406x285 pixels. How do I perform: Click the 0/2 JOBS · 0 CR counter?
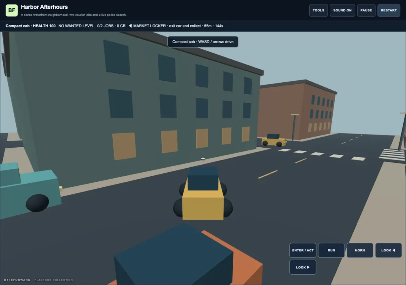[x=111, y=26]
